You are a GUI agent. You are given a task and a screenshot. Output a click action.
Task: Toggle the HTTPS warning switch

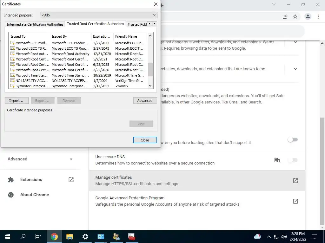tap(293, 140)
